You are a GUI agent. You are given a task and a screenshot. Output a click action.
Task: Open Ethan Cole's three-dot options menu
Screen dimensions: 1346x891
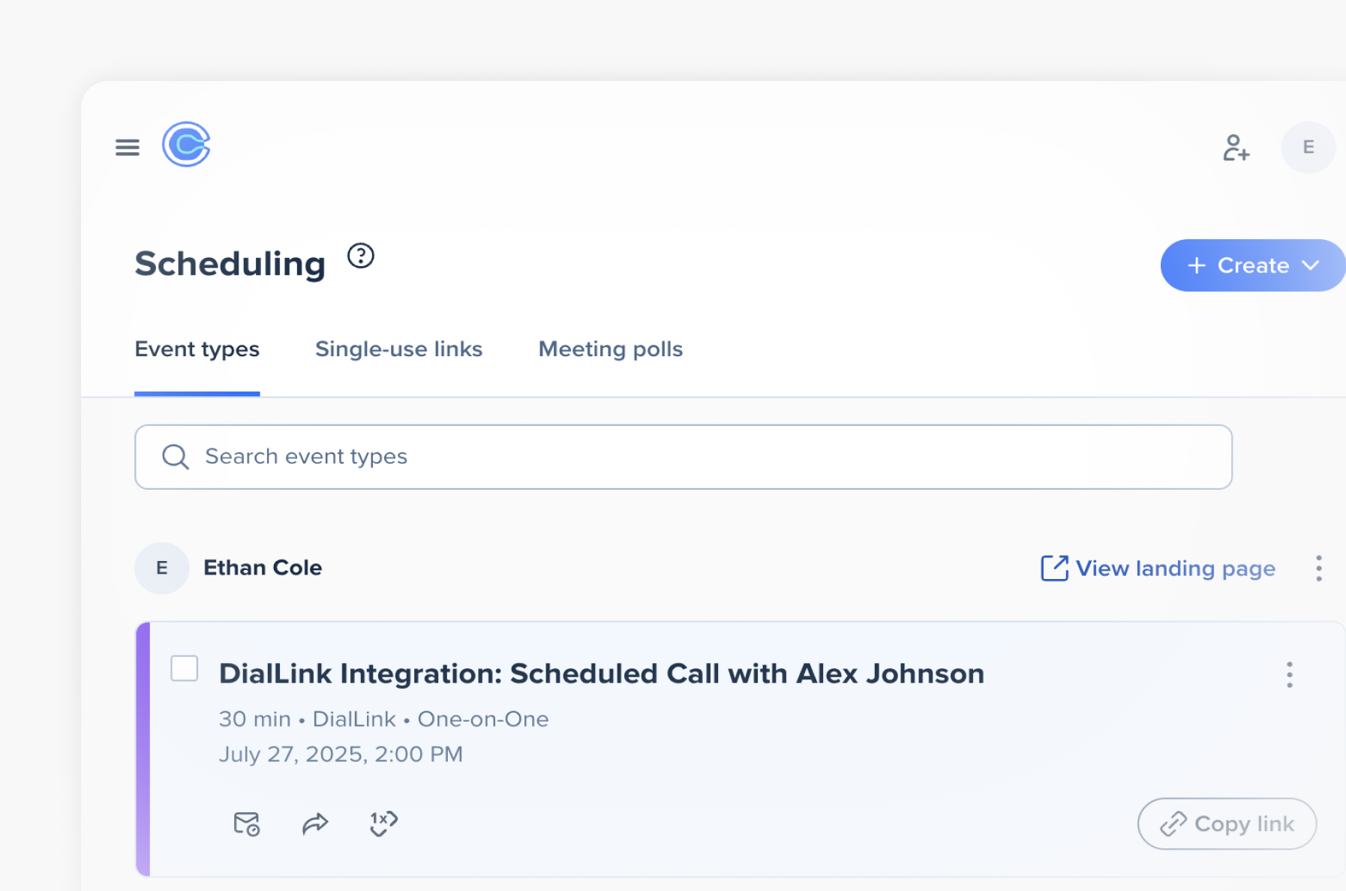pyautogui.click(x=1318, y=568)
